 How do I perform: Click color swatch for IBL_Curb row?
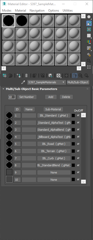point(73,158)
